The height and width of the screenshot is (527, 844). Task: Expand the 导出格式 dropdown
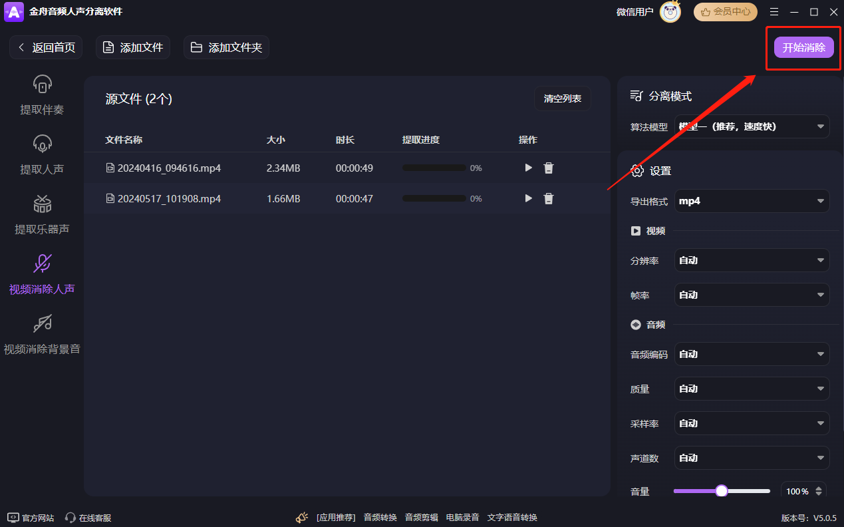(x=752, y=201)
